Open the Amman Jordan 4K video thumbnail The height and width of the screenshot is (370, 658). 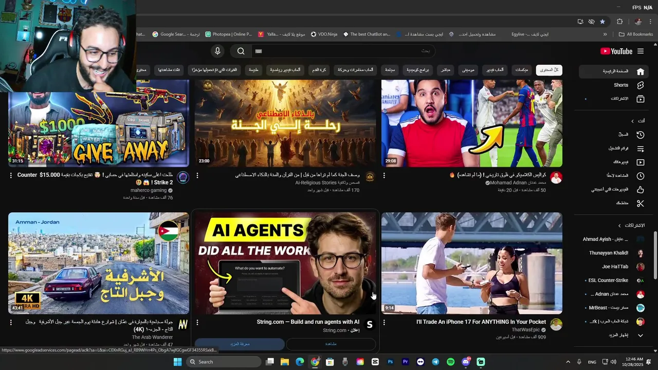click(x=99, y=263)
